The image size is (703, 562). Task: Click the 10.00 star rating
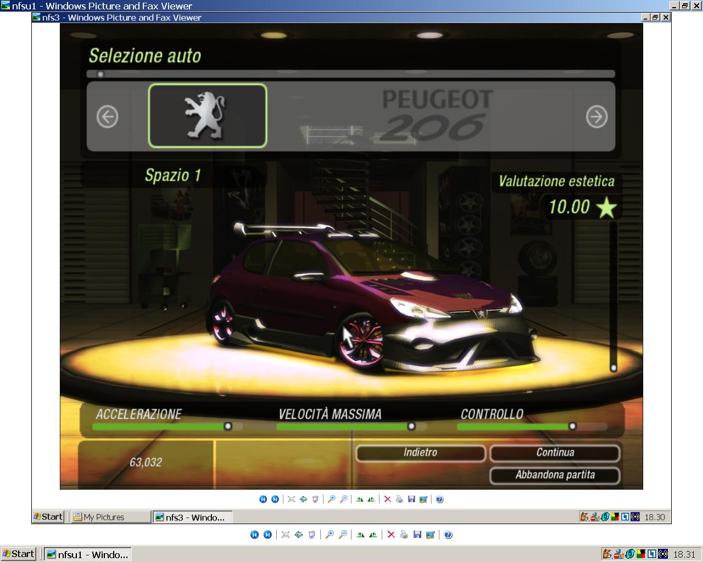point(583,207)
